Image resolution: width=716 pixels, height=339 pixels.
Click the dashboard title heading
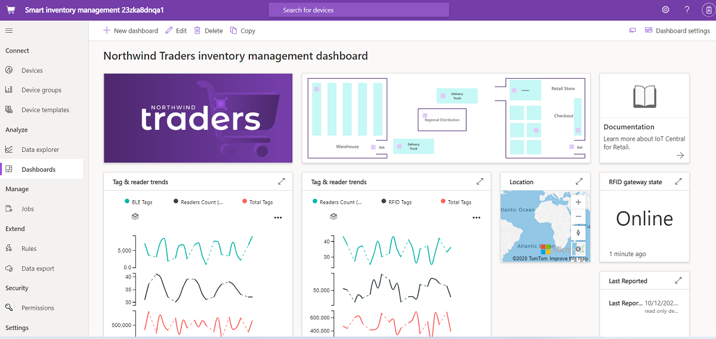[236, 56]
